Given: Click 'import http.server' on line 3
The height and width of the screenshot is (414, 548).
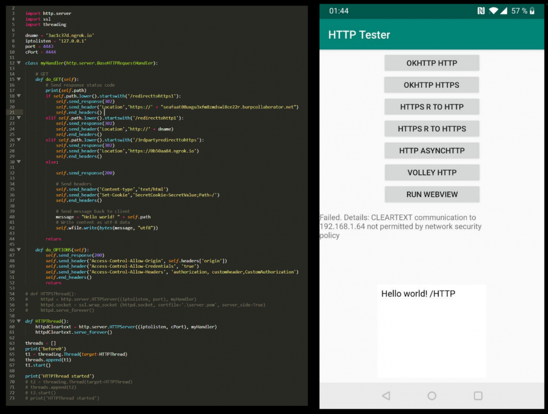Looking at the screenshot, I should pos(48,13).
